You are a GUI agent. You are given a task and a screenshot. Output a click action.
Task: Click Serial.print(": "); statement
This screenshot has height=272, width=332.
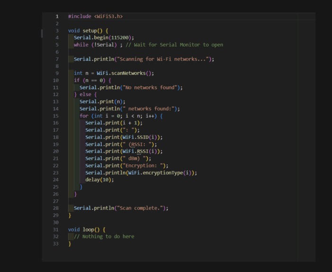(112, 130)
